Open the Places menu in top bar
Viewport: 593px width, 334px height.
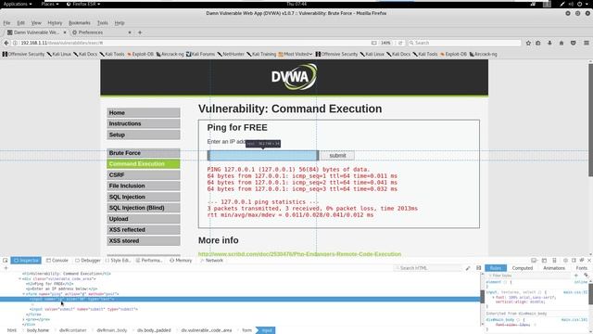(49, 4)
